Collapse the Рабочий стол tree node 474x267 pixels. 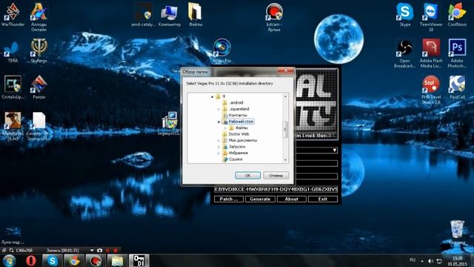(218, 122)
